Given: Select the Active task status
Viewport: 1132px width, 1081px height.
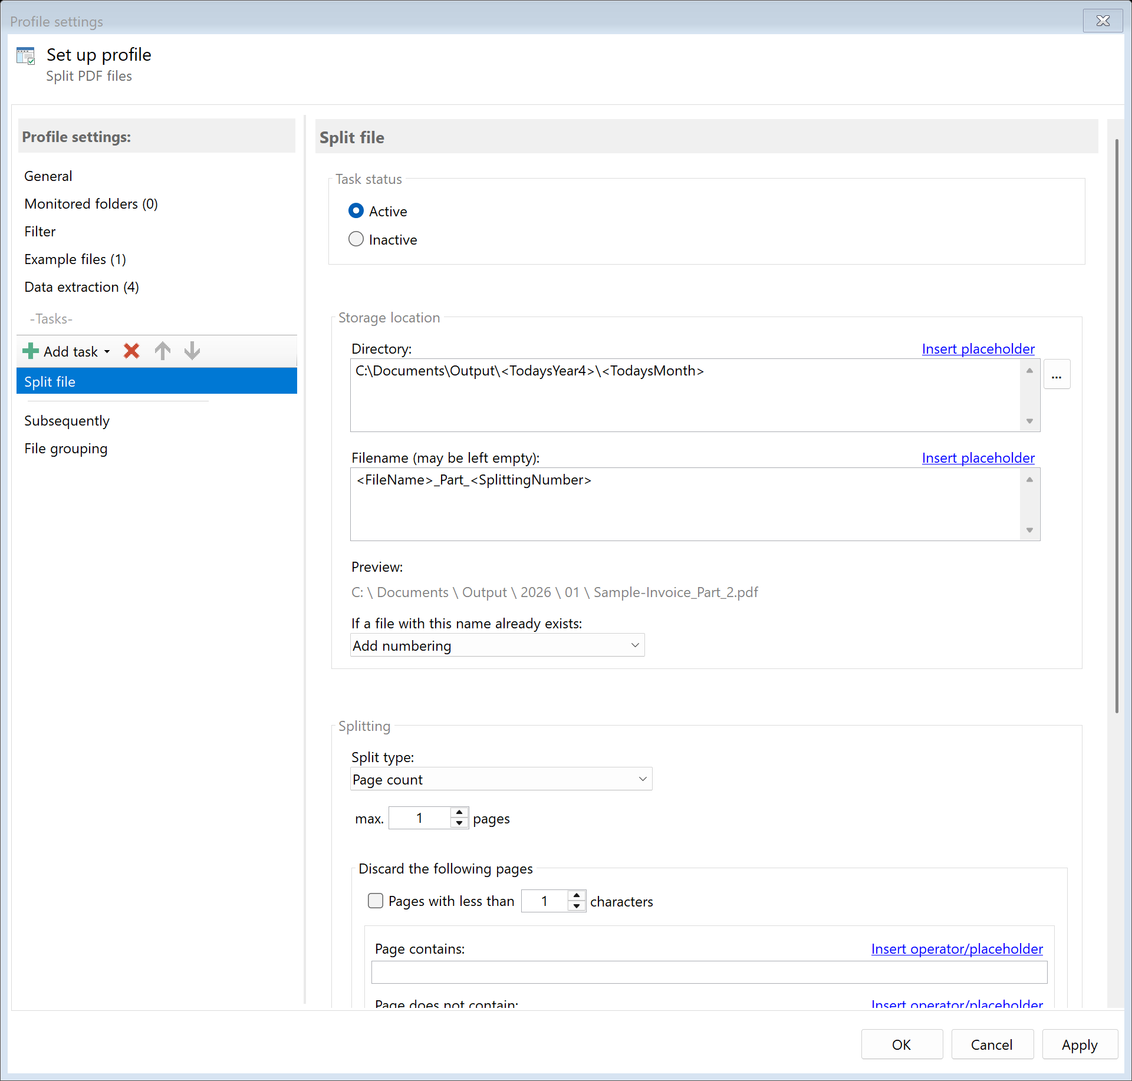Looking at the screenshot, I should click(x=356, y=210).
